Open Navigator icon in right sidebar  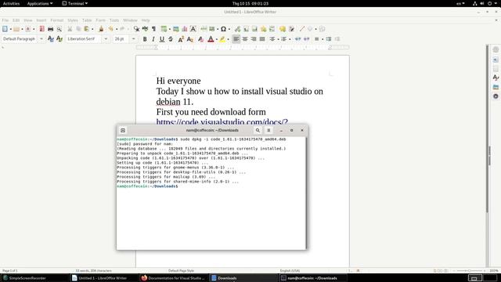[496, 96]
